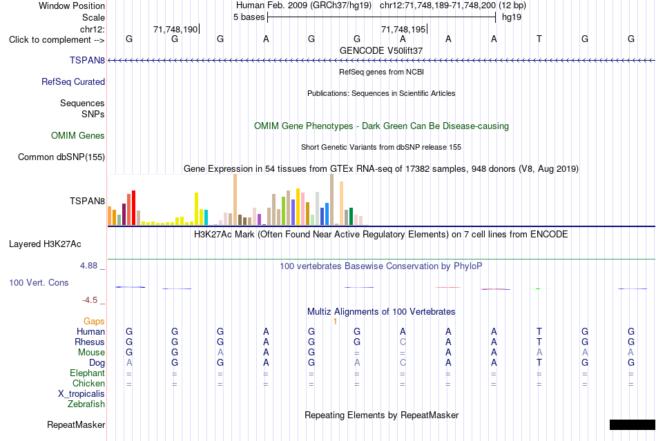This screenshot has width=656, height=441.
Task: Click the Dog species label
Action: (97, 363)
